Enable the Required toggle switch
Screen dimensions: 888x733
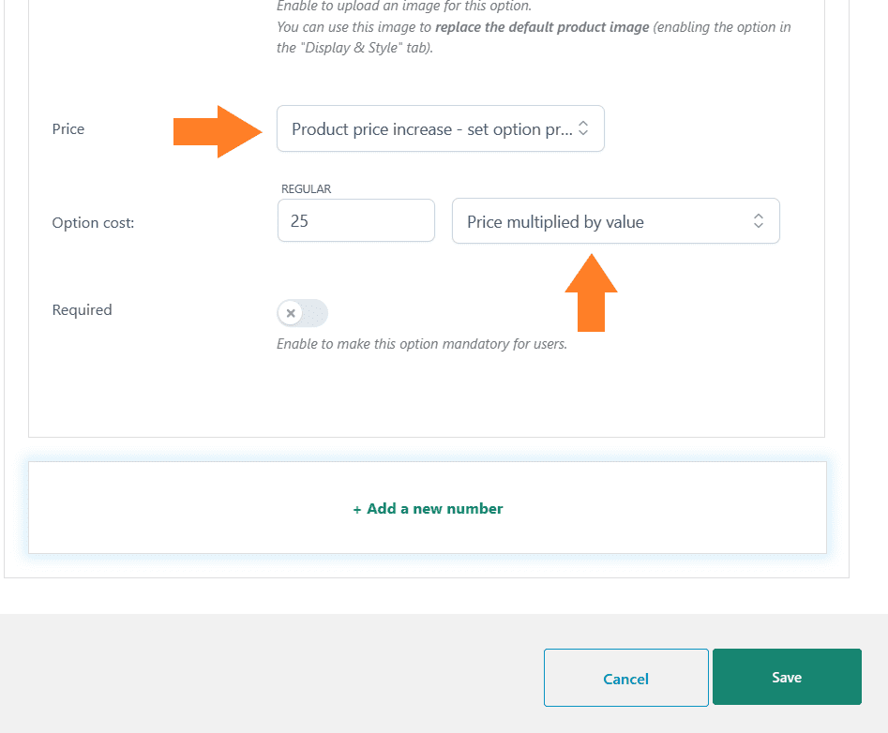[303, 313]
